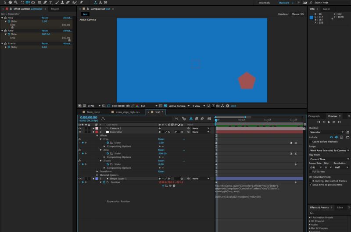Open the Audio panel tab
Image resolution: width=351 pixels, height=232 pixels.
326,9
